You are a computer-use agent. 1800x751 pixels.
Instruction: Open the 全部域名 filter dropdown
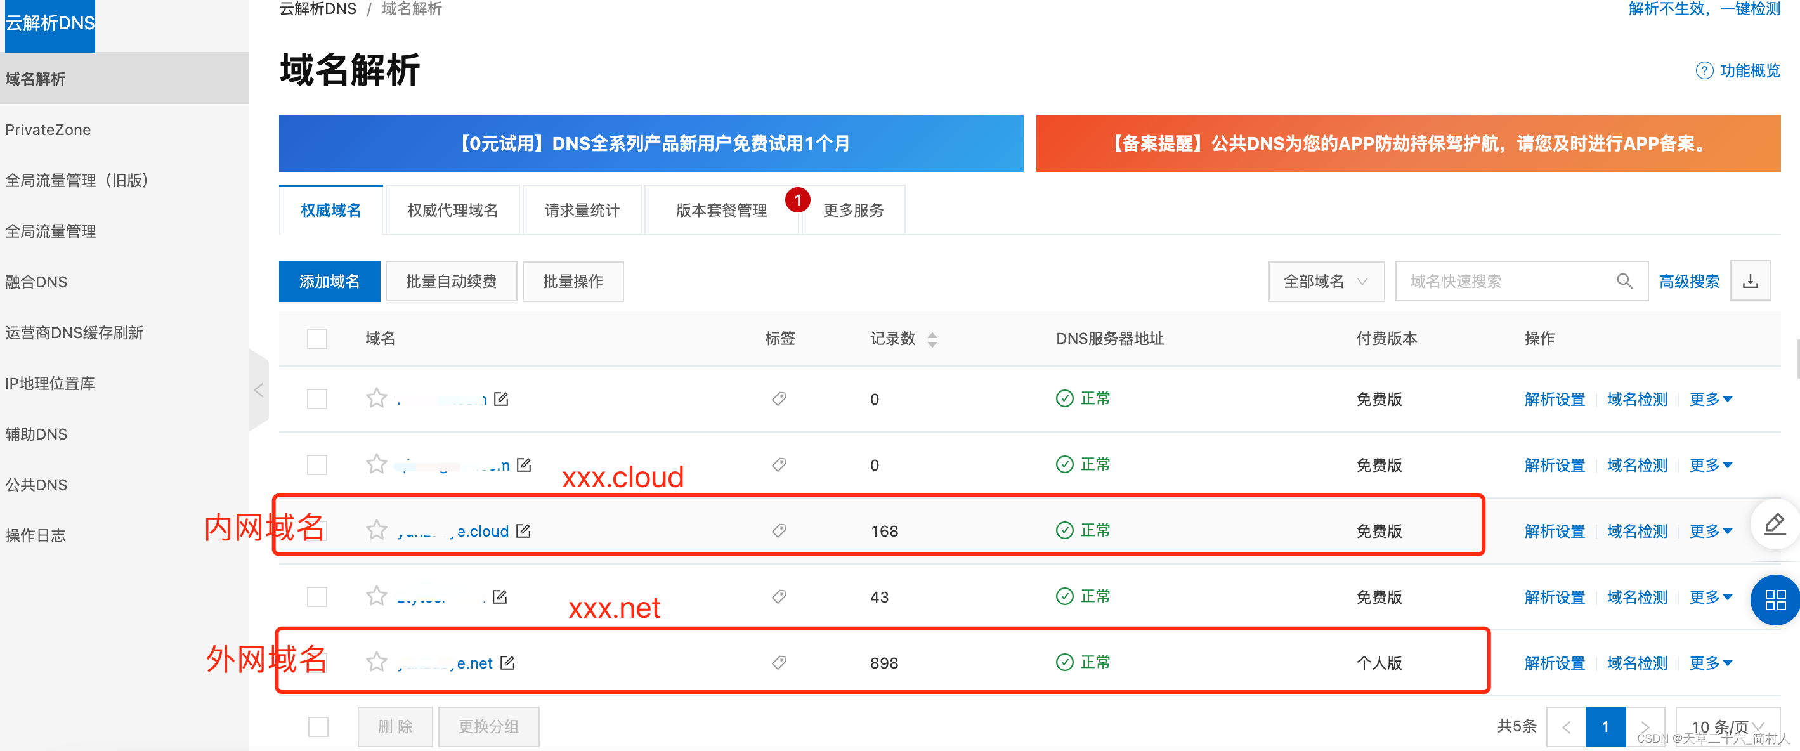pyautogui.click(x=1326, y=281)
